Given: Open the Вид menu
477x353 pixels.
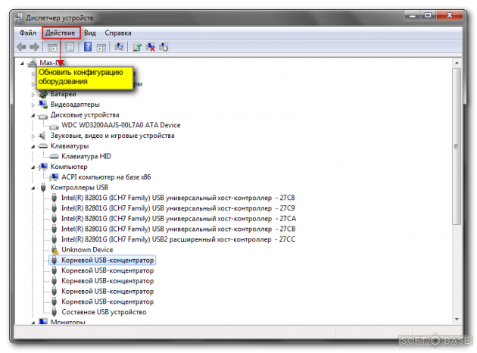Looking at the screenshot, I should [90, 33].
